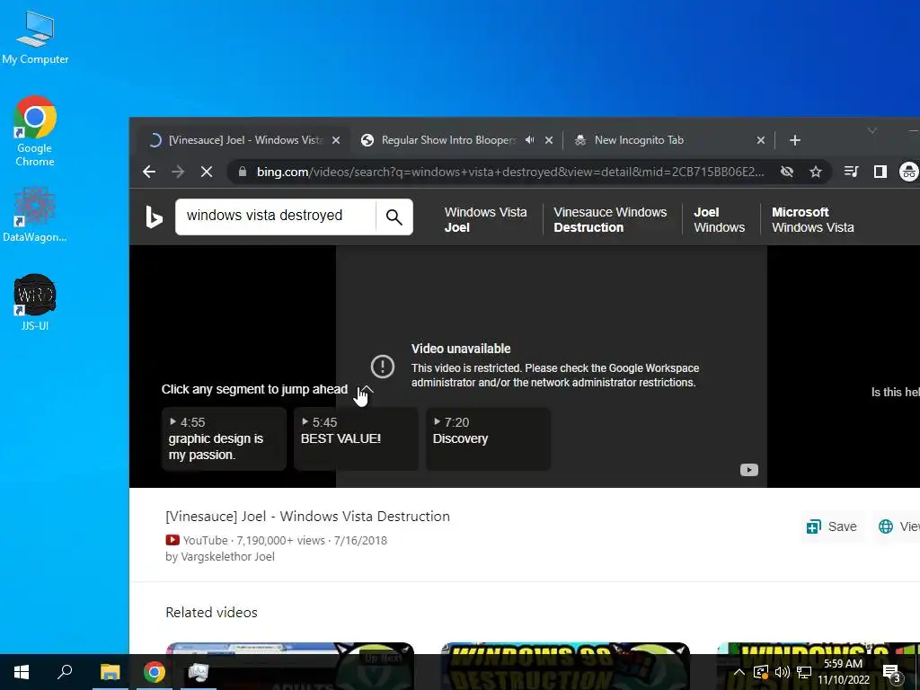Screen dimensions: 920x690
Task: Click the third-party cookies blocked eye icon
Action: [x=787, y=172]
